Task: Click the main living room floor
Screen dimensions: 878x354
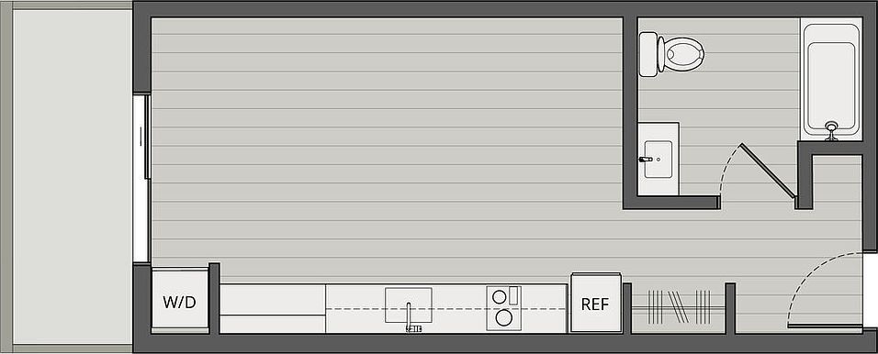Action: [387, 146]
